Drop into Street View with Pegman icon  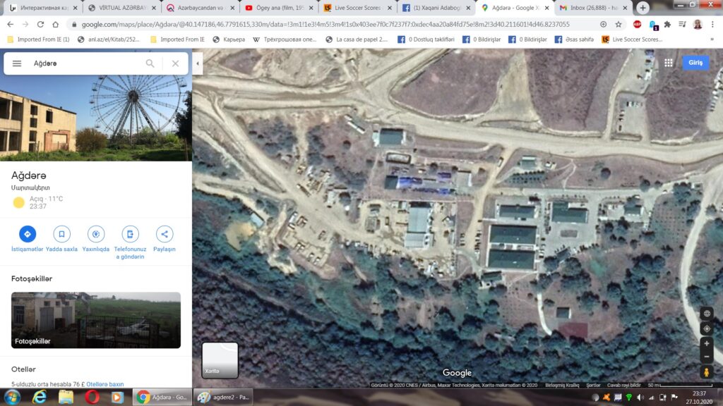click(x=706, y=372)
